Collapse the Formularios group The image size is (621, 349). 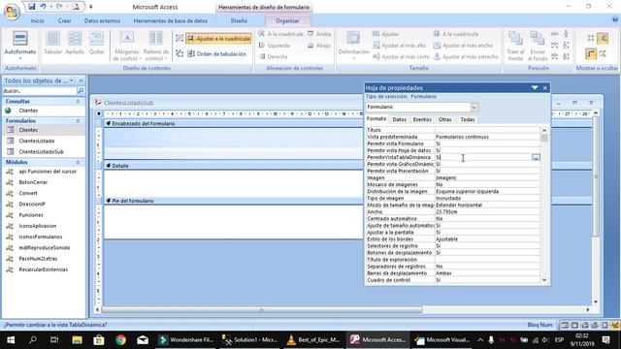(78, 120)
